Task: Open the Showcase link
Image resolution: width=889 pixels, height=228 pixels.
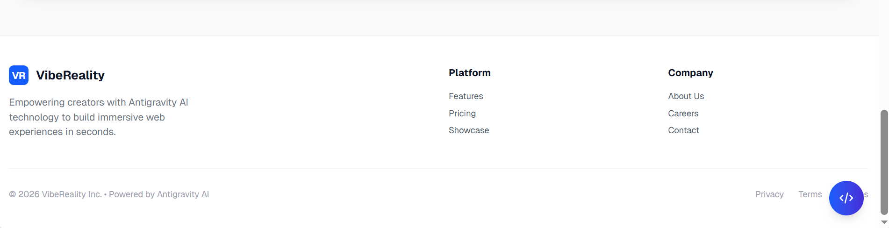Action: (469, 130)
